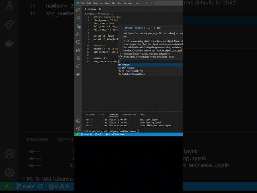This screenshot has height=193, width=257.
Task: Click the string.py breadcrumb item
Action: (x=104, y=14)
